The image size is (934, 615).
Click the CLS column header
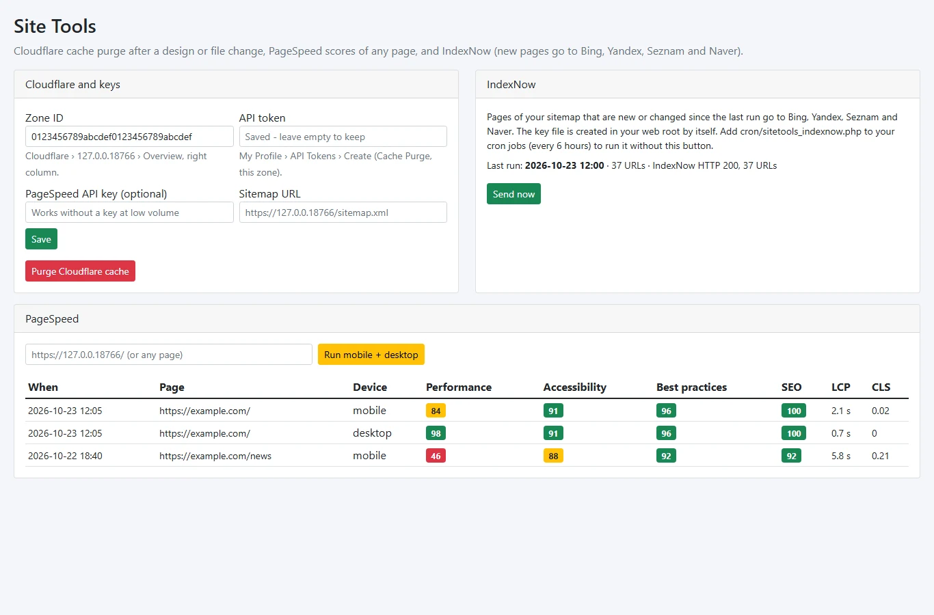click(881, 387)
